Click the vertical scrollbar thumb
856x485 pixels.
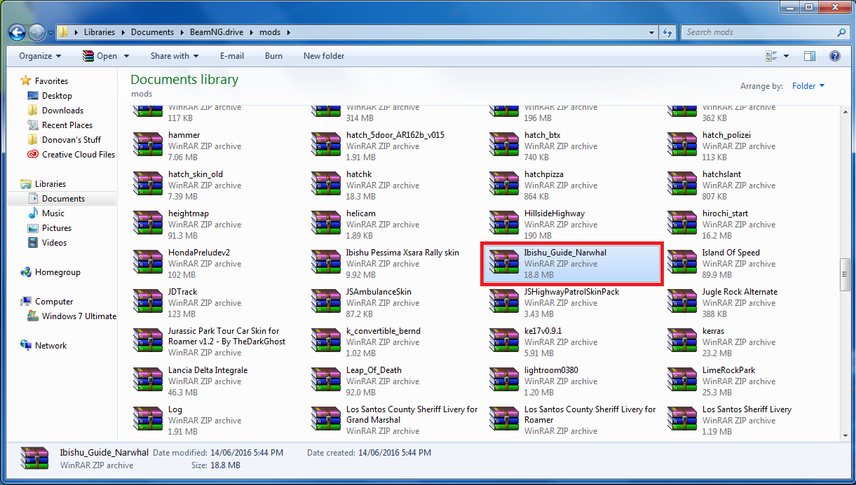tap(845, 274)
